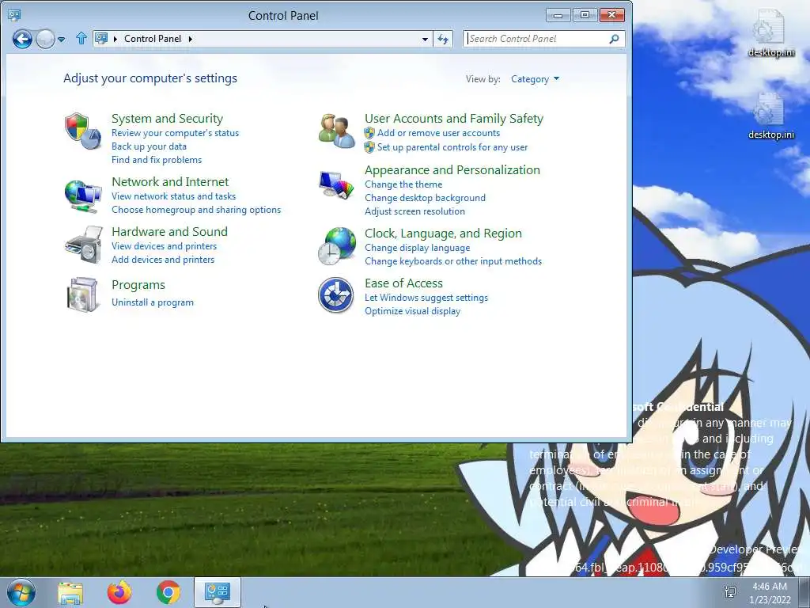The height and width of the screenshot is (608, 810).
Task: Click the Control Panel breadcrumb segment
Action: [153, 39]
